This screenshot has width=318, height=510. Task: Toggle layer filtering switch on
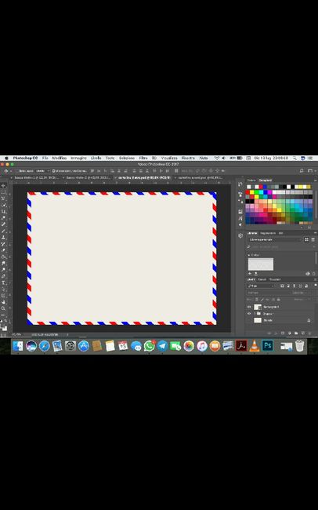pyautogui.click(x=316, y=285)
